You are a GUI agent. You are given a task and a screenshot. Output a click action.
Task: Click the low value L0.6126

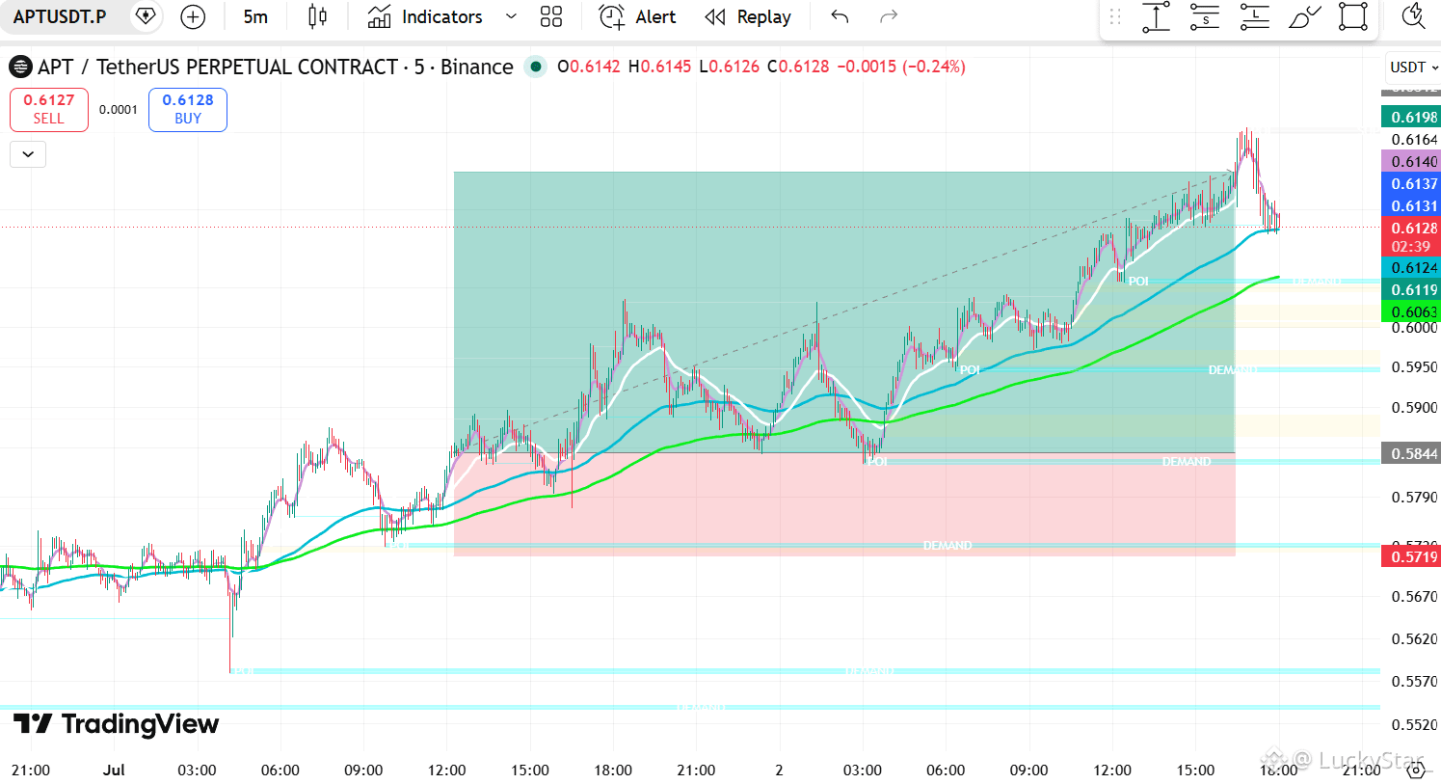729,67
